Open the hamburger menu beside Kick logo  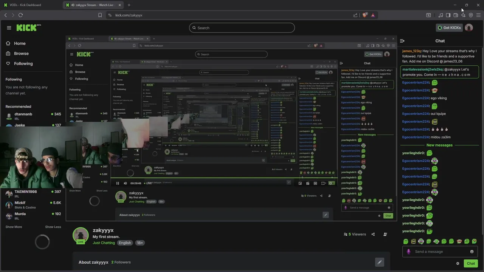(9, 28)
